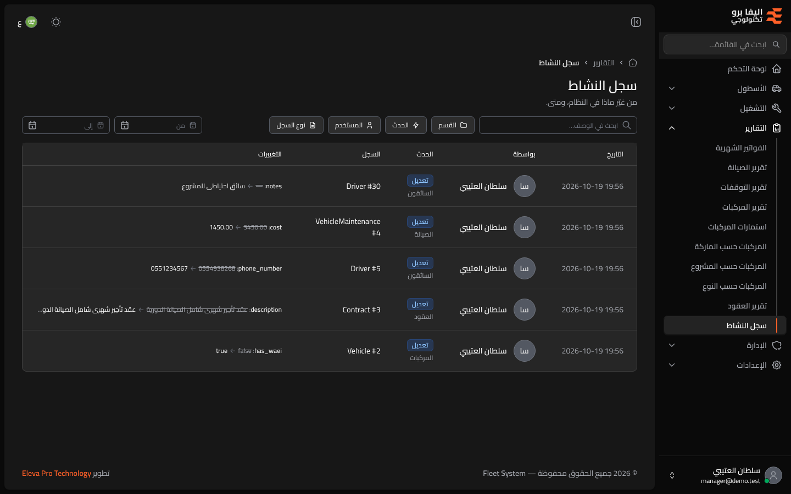Screen dimensions: 791x494
Task: Open 'تقرير الصيانة' maintenance report
Action: tap(747, 167)
